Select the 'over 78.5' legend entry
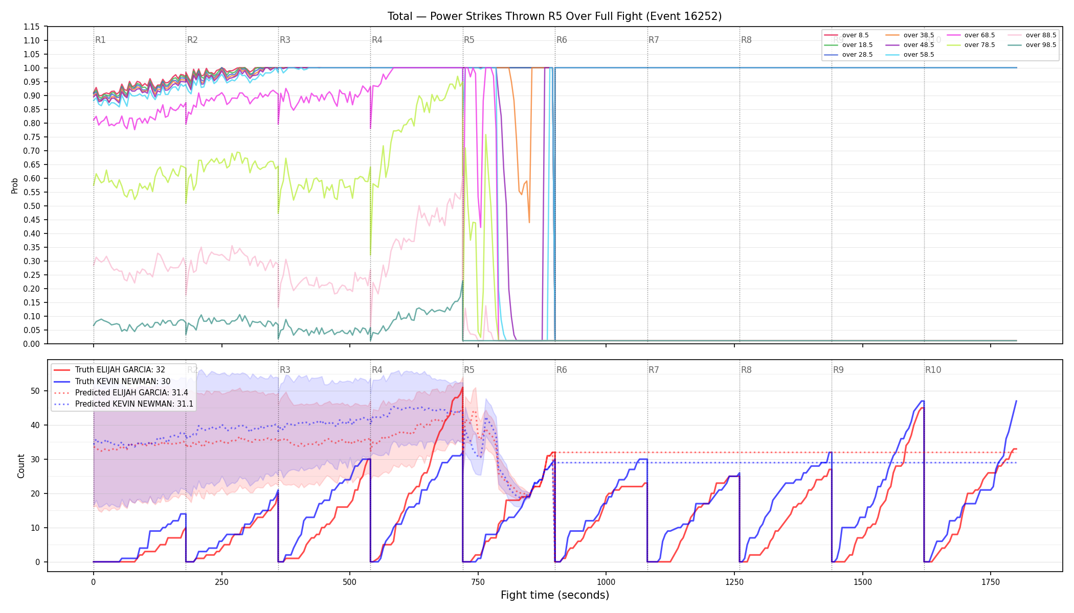1074x613 pixels. pyautogui.click(x=971, y=45)
